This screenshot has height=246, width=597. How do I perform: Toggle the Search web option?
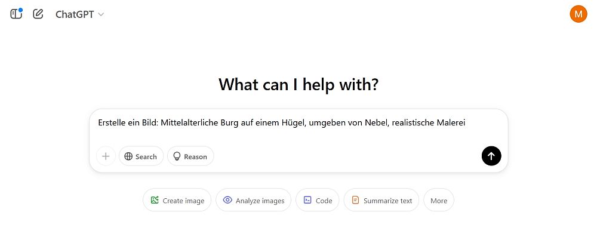(141, 156)
